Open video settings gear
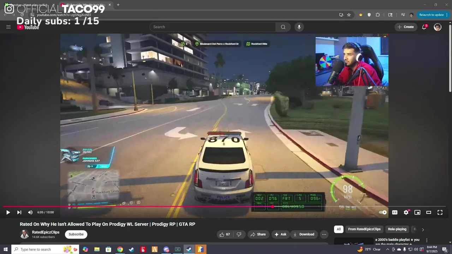452x254 pixels. click(406, 212)
